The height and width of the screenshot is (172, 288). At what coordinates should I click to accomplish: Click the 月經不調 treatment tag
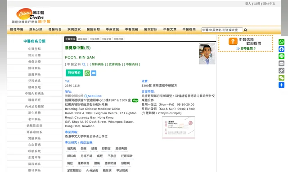click(86, 156)
